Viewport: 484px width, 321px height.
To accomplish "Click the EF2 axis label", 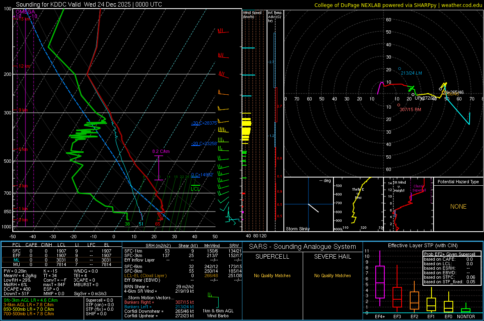I will click(414, 316).
